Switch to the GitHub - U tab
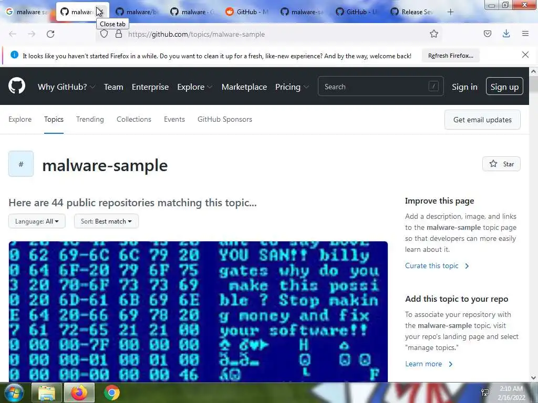The width and height of the screenshot is (538, 403). tap(357, 12)
